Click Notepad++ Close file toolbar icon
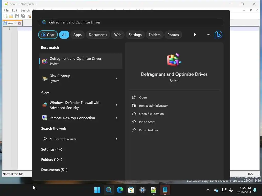The image size is (262, 196). tap(29, 16)
